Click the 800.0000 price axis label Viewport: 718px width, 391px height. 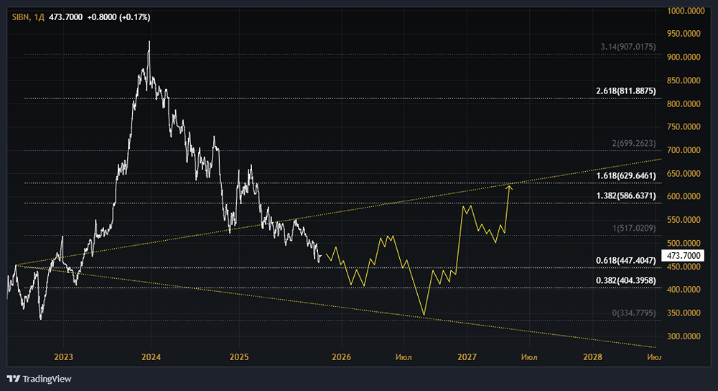pos(684,103)
